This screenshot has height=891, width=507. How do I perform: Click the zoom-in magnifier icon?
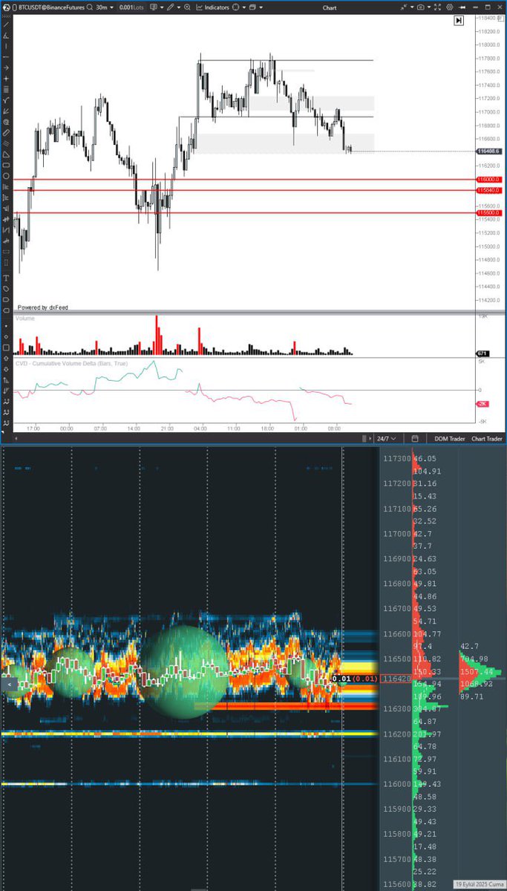(186, 7)
